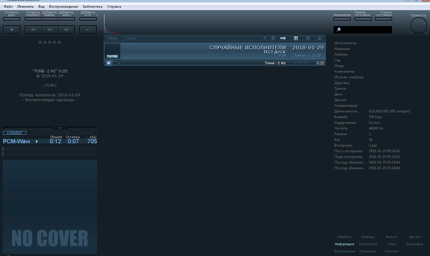Image resolution: width=430 pixels, height=256 pixels.
Task: Click the double-arrow playback order icon
Action: pos(283,38)
